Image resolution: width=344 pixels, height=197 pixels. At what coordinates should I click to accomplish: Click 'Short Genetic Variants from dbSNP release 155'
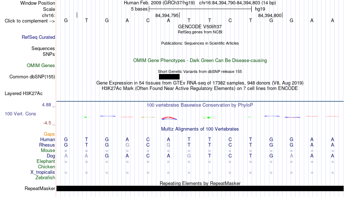pyautogui.click(x=200, y=72)
